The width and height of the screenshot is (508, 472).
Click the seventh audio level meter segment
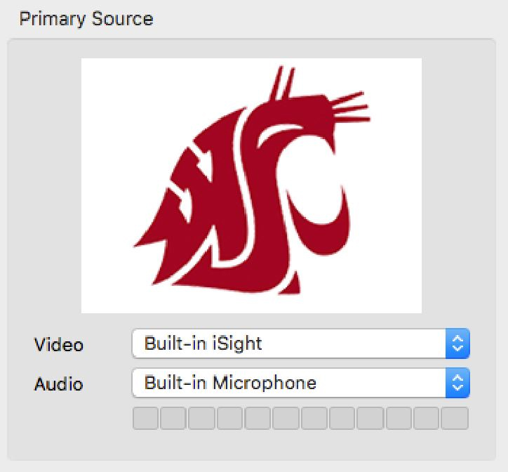[x=314, y=419]
